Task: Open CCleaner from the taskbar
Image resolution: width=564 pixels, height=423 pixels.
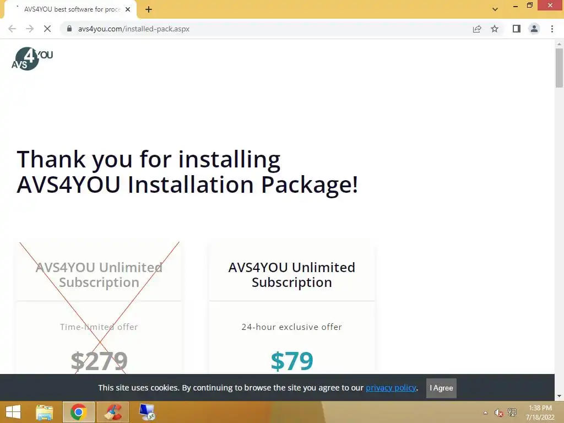Action: [113, 412]
